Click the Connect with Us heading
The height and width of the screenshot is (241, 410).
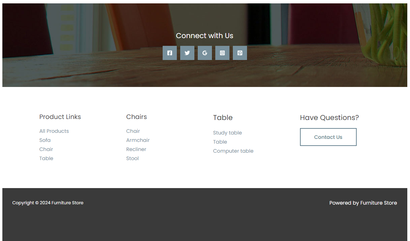pyautogui.click(x=205, y=36)
